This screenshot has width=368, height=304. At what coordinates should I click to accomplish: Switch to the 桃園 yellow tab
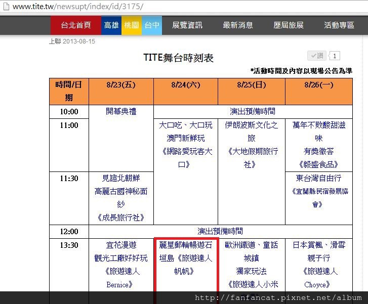[132, 25]
